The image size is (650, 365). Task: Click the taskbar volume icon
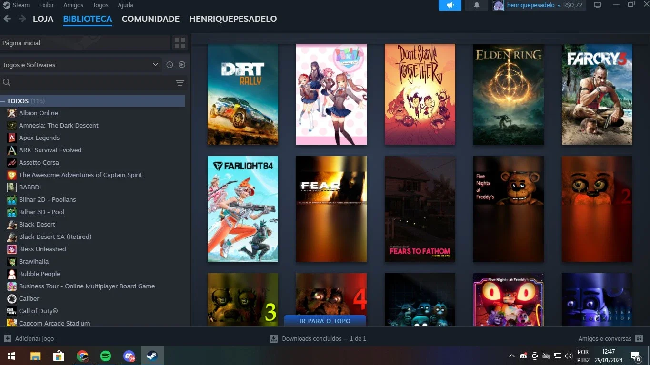point(568,355)
